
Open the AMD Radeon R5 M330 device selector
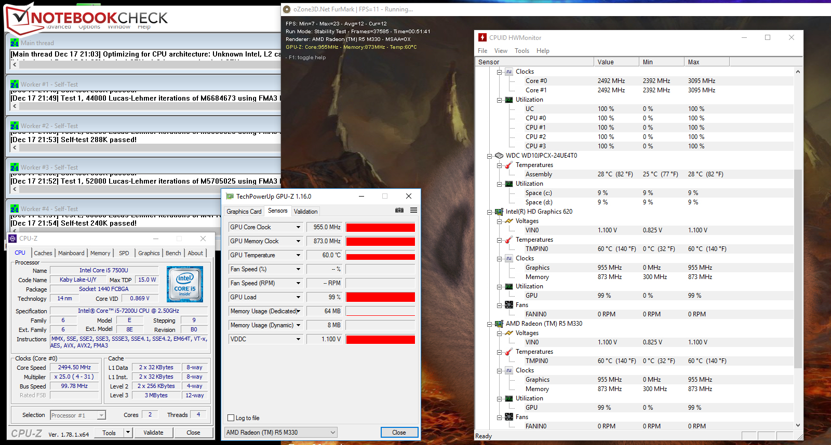281,433
